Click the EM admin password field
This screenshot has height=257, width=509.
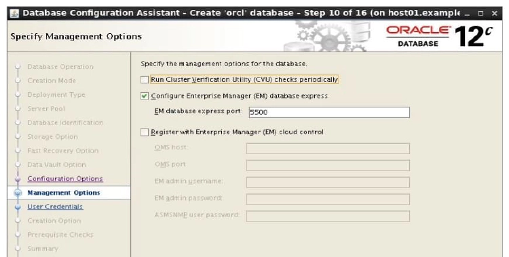(x=328, y=199)
